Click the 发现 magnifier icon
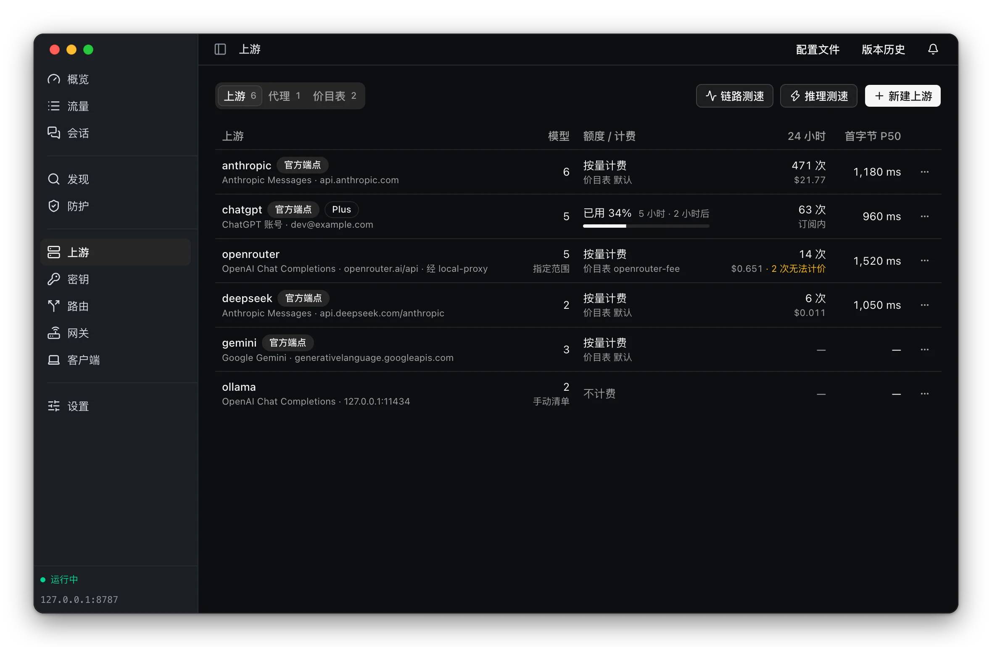 54,179
